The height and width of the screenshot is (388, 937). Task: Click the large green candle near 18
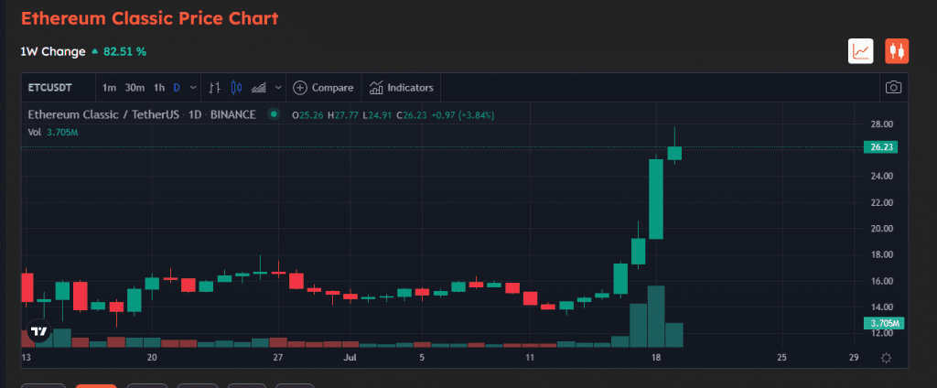pyautogui.click(x=656, y=199)
